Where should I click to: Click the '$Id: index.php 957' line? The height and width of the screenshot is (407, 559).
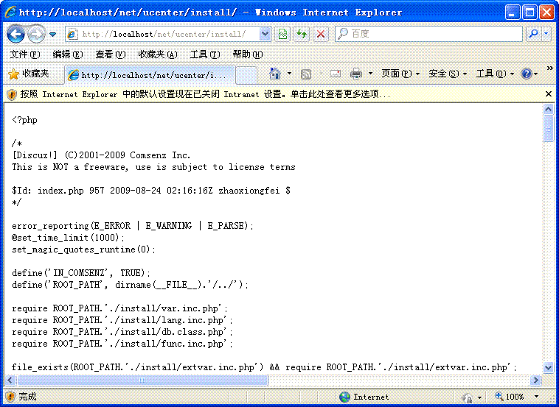pos(151,191)
